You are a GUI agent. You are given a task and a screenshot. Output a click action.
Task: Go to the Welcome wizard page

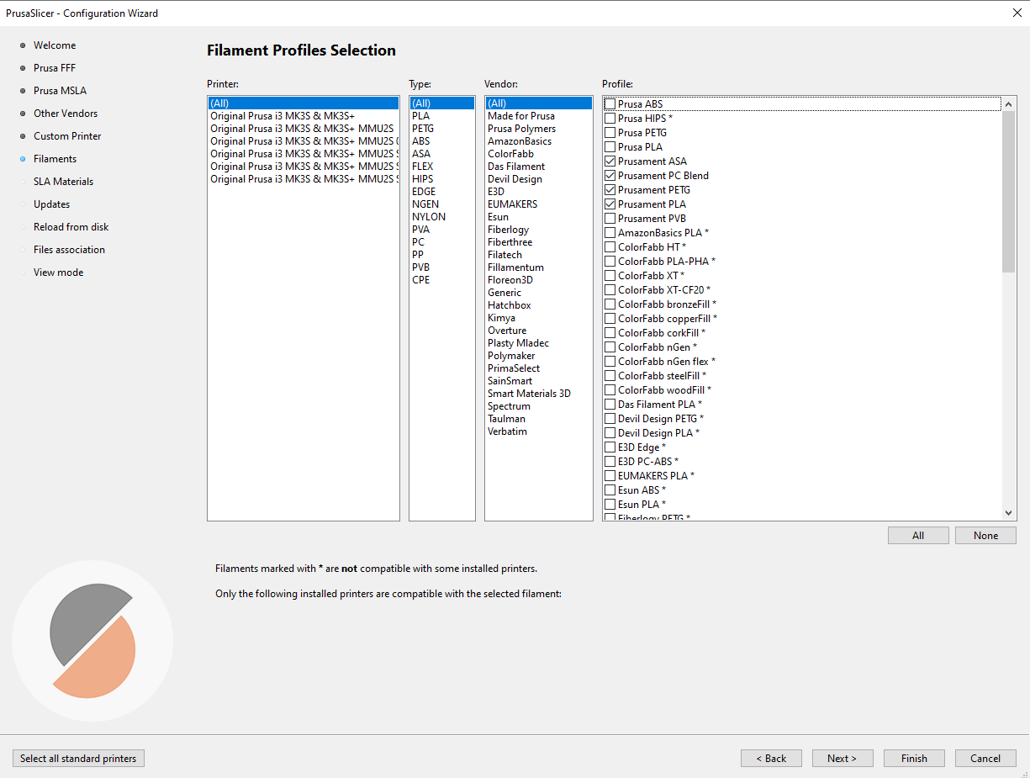(x=55, y=45)
